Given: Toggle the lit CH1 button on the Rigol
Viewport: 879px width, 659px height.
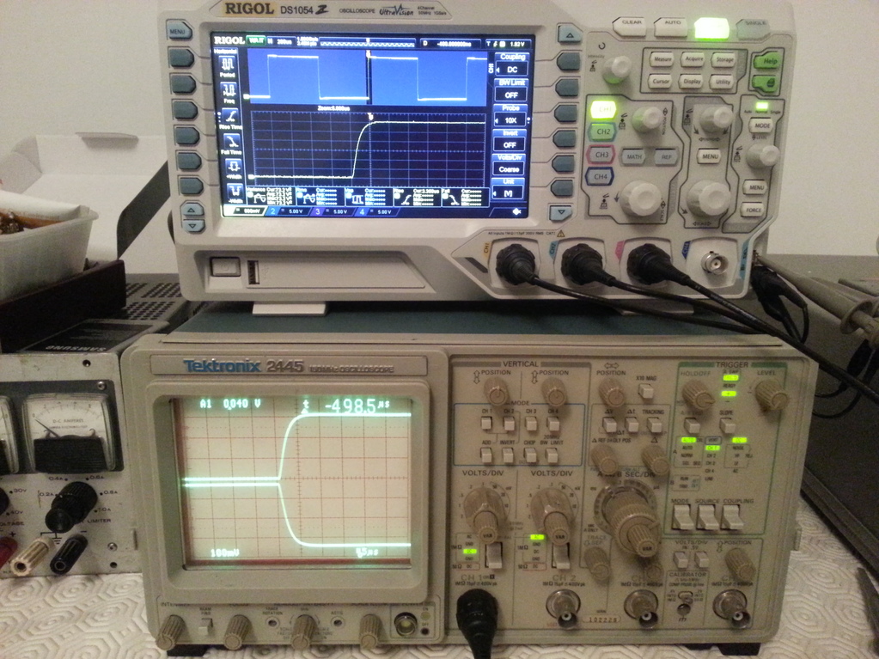Looking at the screenshot, I should point(602,110).
